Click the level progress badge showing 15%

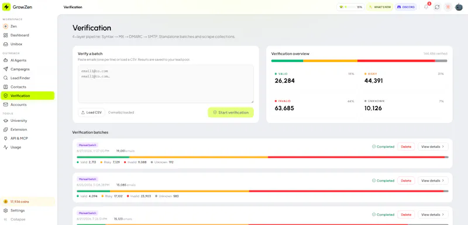(x=350, y=7)
